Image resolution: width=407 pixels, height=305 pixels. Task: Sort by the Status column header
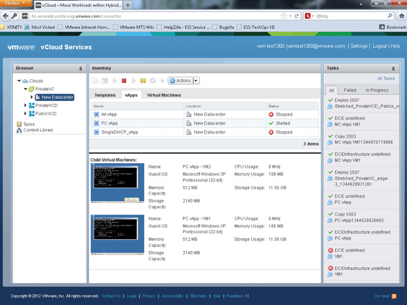click(x=292, y=106)
